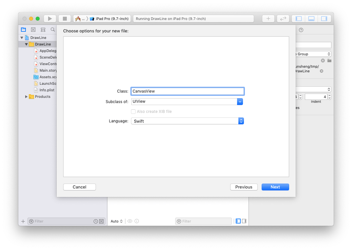The image size is (352, 250).
Task: Click the Quick Look eye icon in debug bar
Action: [130, 221]
